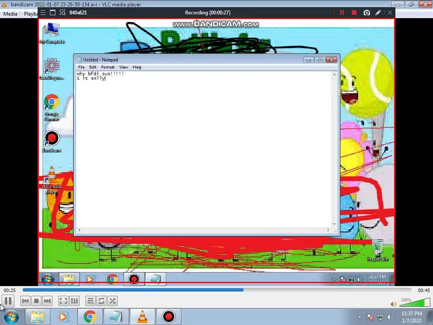Open the recorded Notepad Edit menu
This screenshot has width=433, height=325.
(x=93, y=67)
